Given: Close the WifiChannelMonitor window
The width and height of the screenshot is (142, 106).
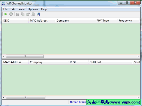Looking at the screenshot, I should [x=135, y=3].
